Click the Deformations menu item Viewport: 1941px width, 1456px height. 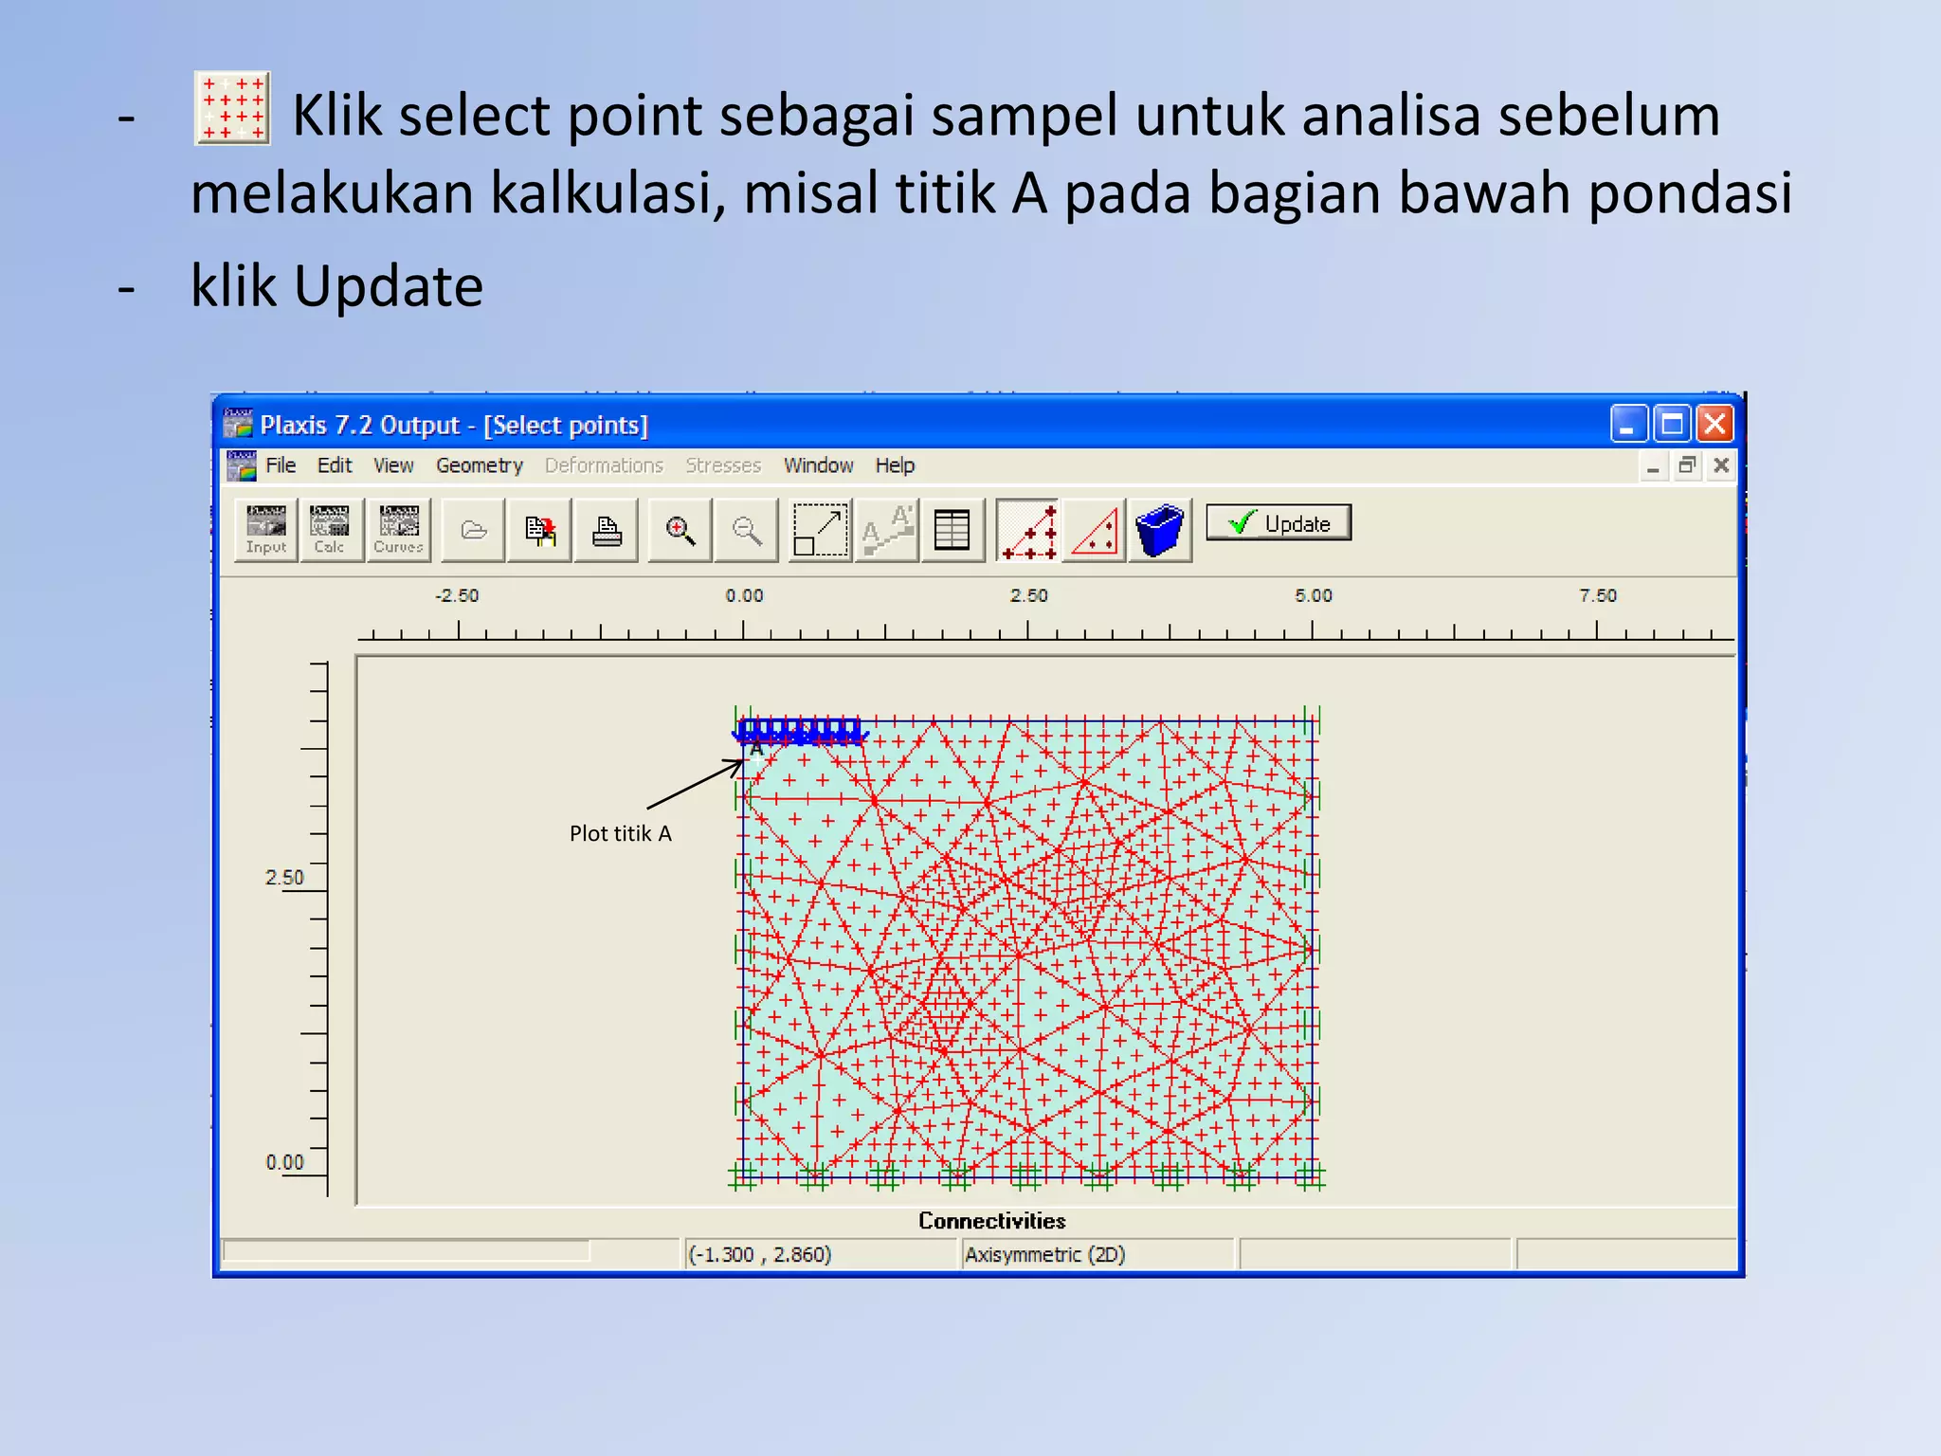(x=604, y=465)
